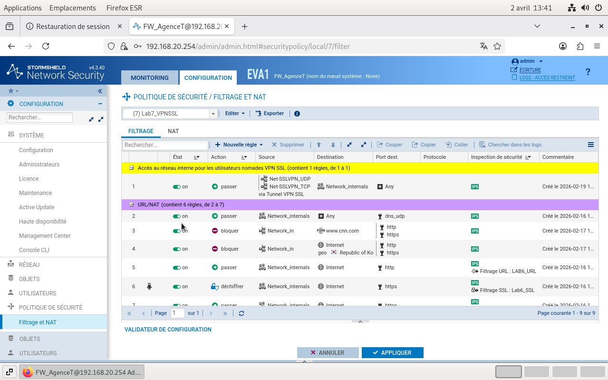Switch to CONFIGURATION tab
Viewport: 608px width, 380px height.
pos(208,78)
